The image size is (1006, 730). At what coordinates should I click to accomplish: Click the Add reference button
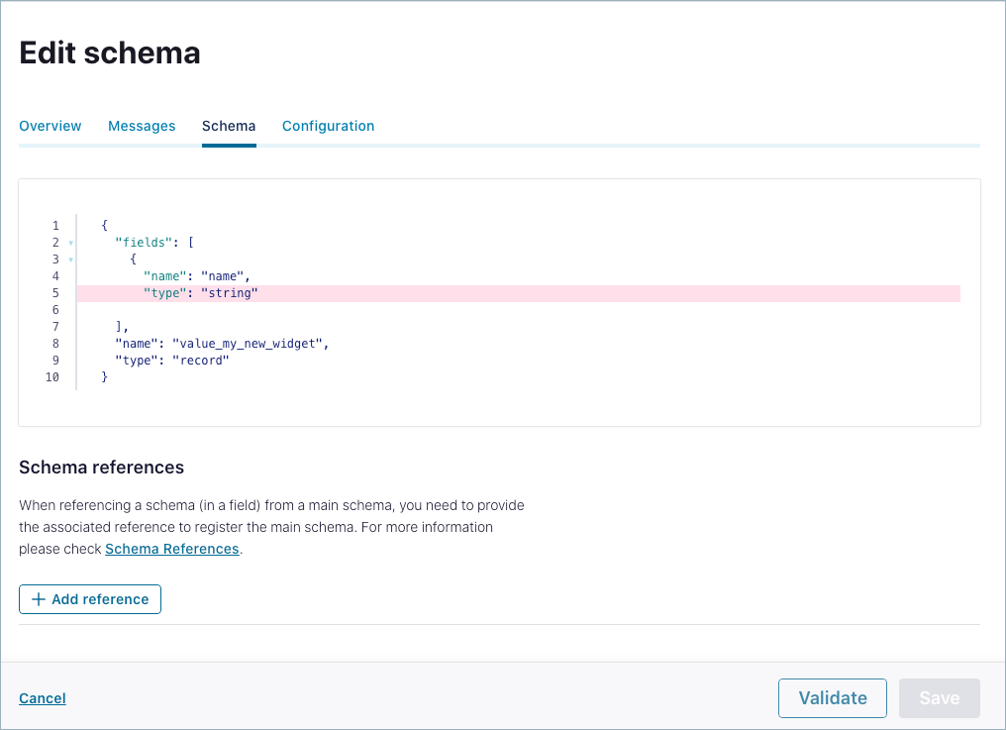[89, 599]
